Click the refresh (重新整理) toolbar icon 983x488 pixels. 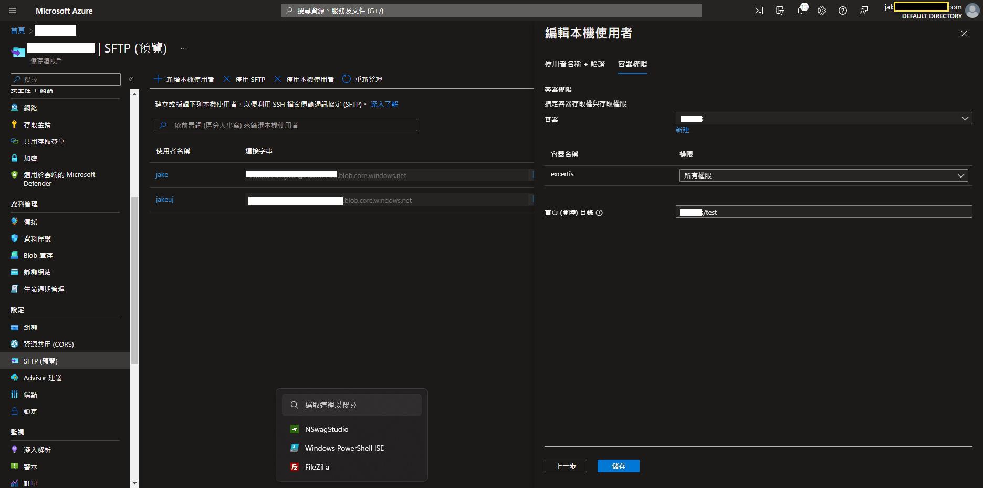tap(347, 79)
